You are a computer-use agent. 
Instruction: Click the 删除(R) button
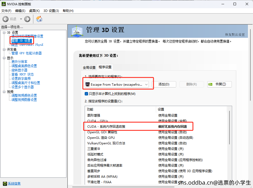(x=192, y=84)
